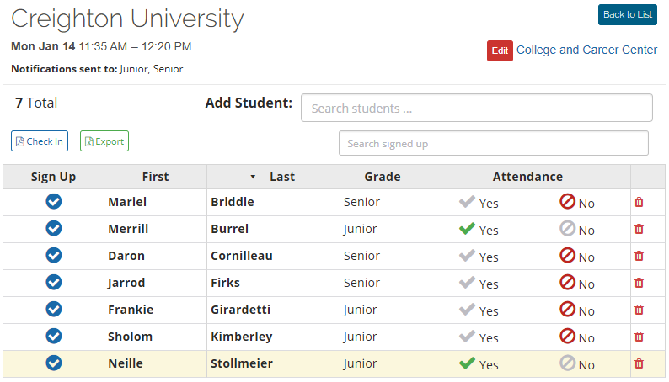The height and width of the screenshot is (382, 669).
Task: Click No icon for Jarrod Firks
Action: [x=568, y=283]
